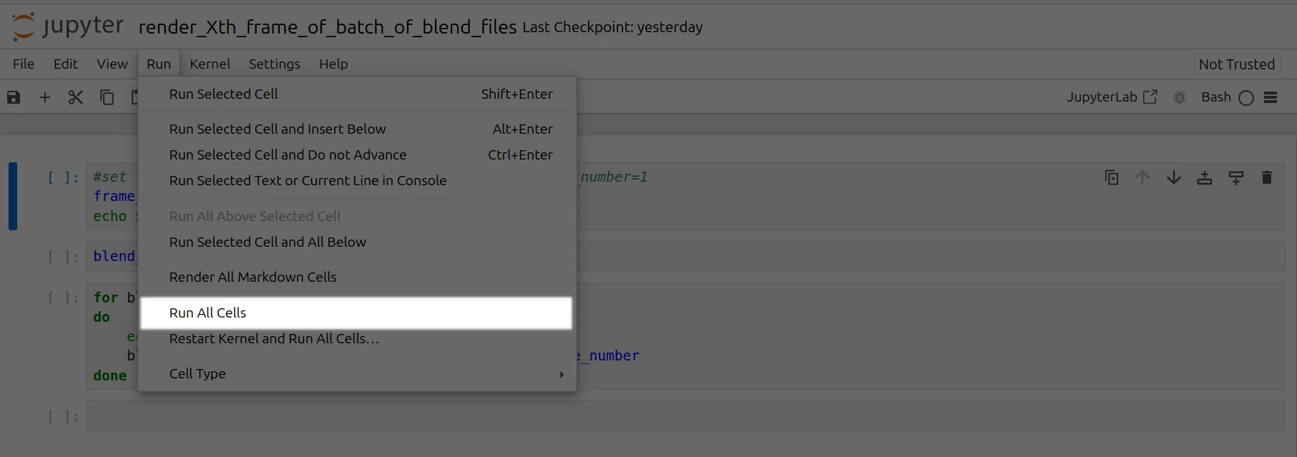Viewport: 1297px width, 457px height.
Task: Click the Jupyter logo
Action: (68, 26)
